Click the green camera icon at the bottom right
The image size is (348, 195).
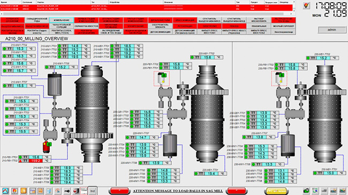306,191
